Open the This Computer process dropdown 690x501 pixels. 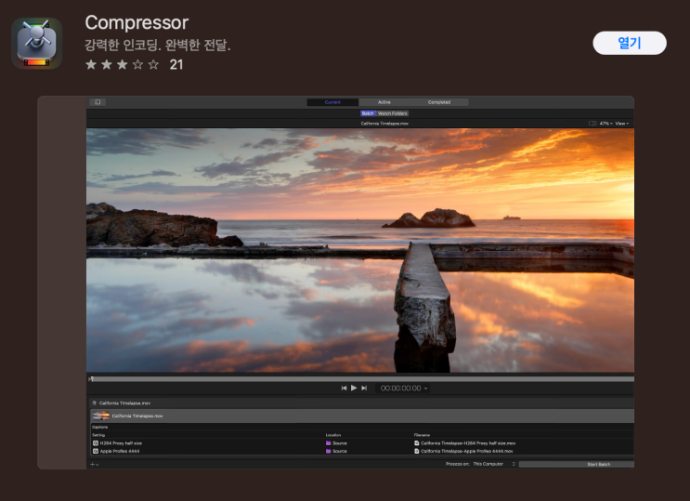tap(494, 464)
